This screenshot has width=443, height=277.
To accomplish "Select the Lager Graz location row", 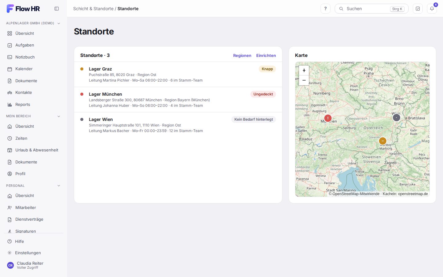I will coord(178,74).
